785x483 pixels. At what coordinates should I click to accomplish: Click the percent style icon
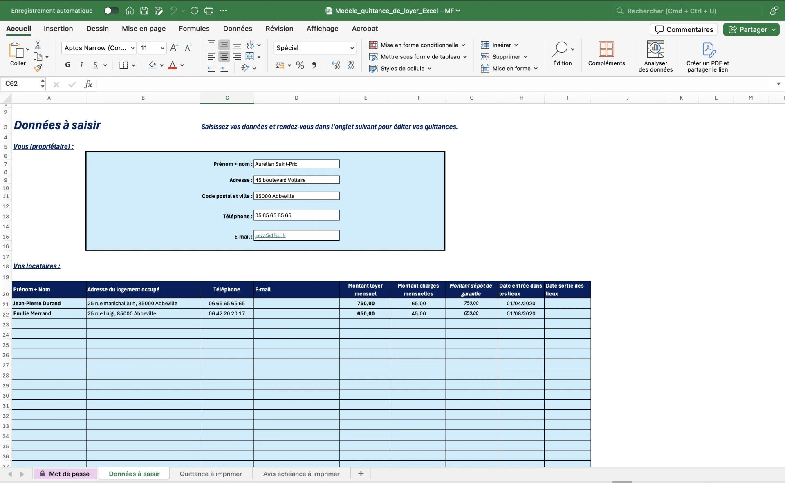[x=300, y=65]
